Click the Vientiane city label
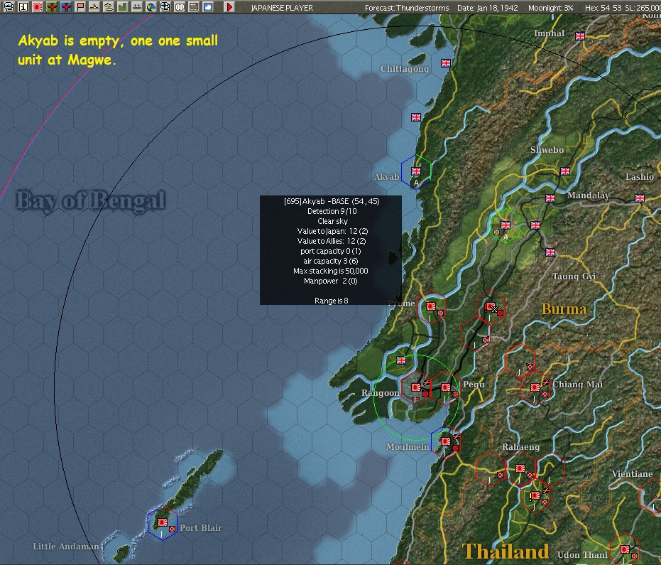661x565 pixels. (x=632, y=474)
